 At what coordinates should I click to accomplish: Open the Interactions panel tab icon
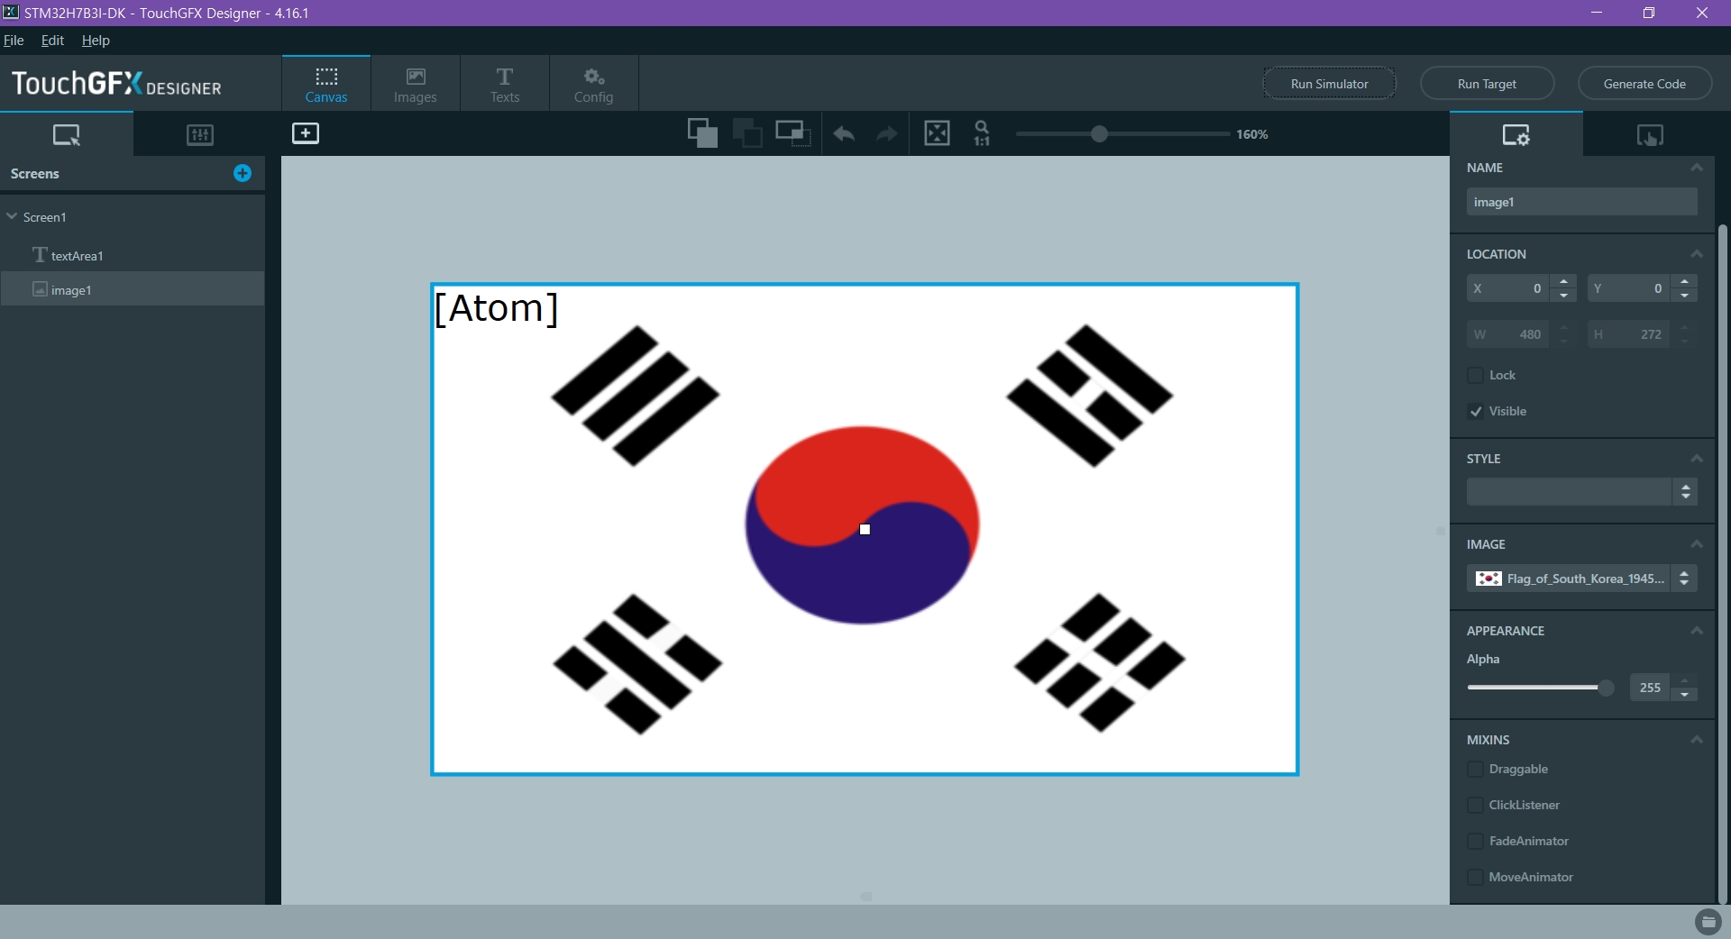coord(1650,135)
